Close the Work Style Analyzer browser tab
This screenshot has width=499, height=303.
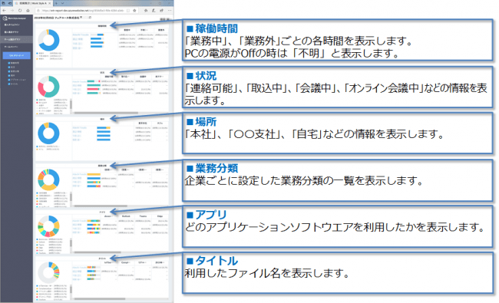[x=50, y=3]
